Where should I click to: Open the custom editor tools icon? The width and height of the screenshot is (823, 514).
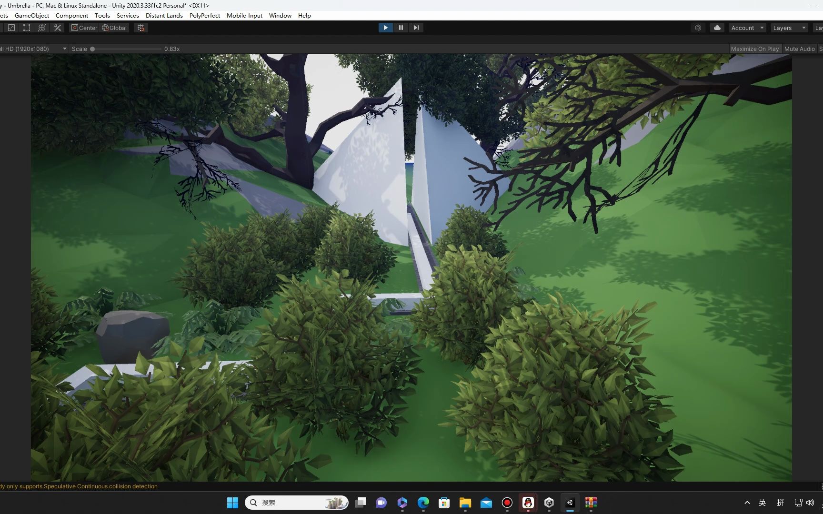[x=58, y=28]
